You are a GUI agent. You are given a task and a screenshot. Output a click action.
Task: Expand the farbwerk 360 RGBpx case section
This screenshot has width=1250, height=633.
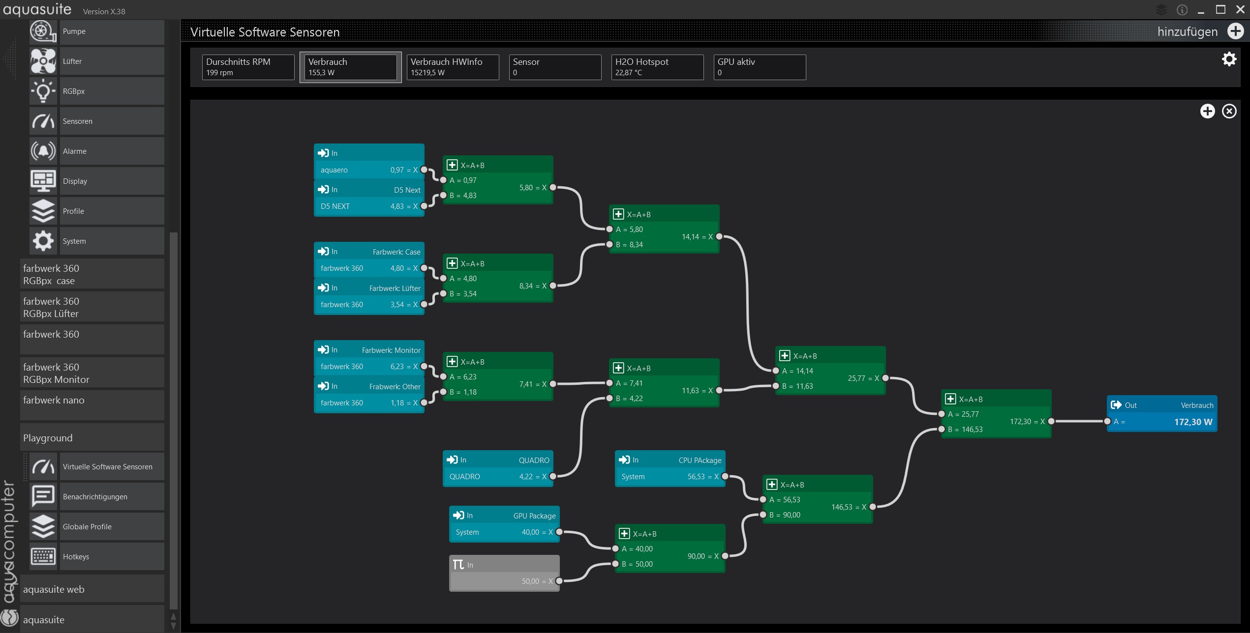(92, 274)
